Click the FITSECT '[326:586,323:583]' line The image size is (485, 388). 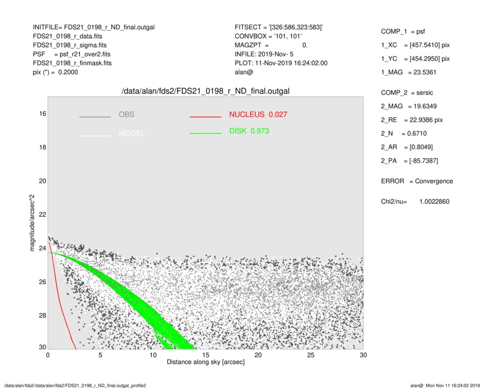click(x=279, y=27)
